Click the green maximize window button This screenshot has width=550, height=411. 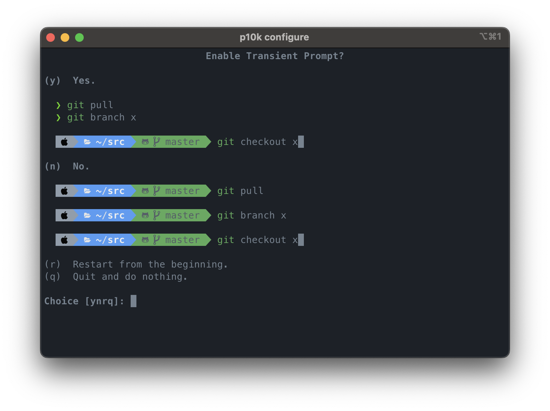[79, 37]
